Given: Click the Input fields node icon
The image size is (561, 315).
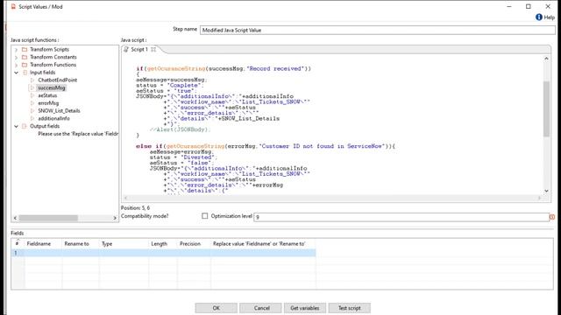Looking at the screenshot, I should (x=25, y=73).
